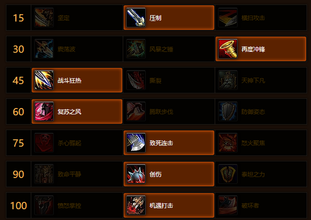Screen dimensions: 311x220
Task: Click the 致死连击 axe icon
Action: coord(136,143)
